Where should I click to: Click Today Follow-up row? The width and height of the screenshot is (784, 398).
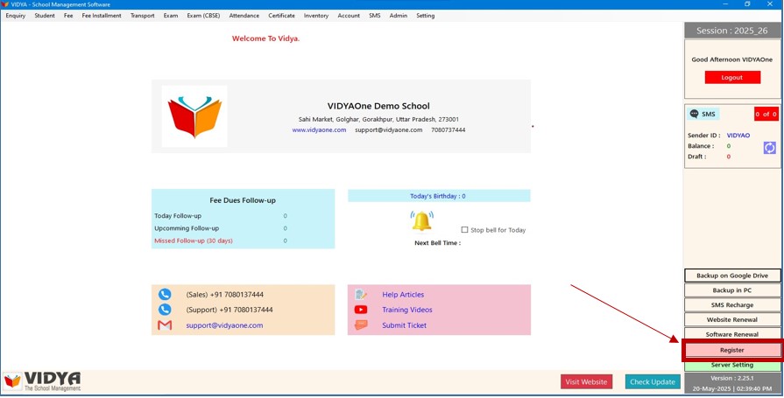click(x=221, y=216)
